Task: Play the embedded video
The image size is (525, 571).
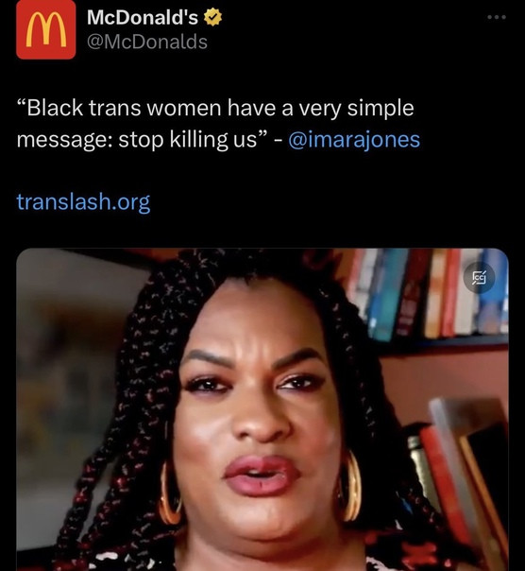Action: pyautogui.click(x=262, y=409)
